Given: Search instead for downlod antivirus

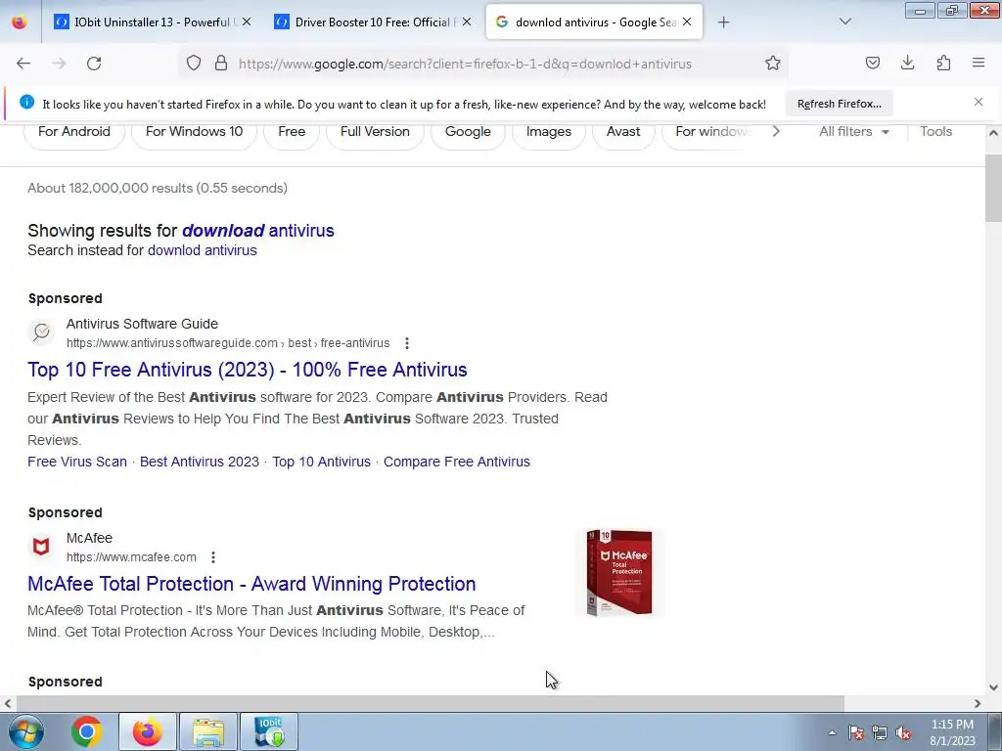Looking at the screenshot, I should 202,250.
